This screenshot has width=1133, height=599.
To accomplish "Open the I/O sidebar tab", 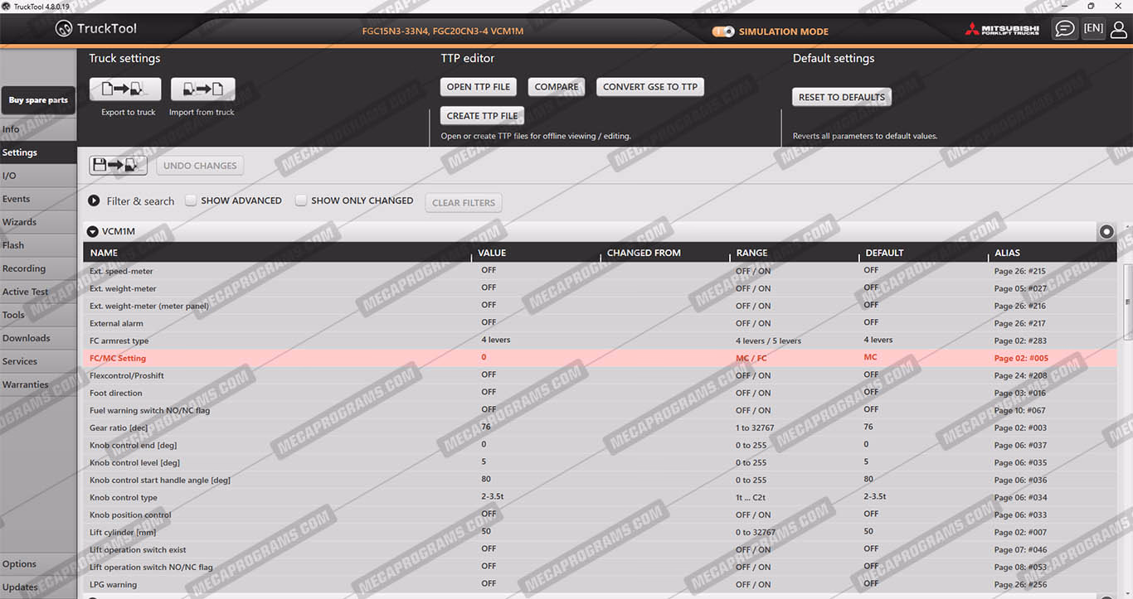I will pos(38,176).
